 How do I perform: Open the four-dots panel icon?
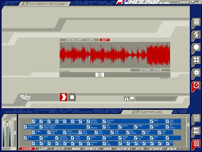coord(196,60)
